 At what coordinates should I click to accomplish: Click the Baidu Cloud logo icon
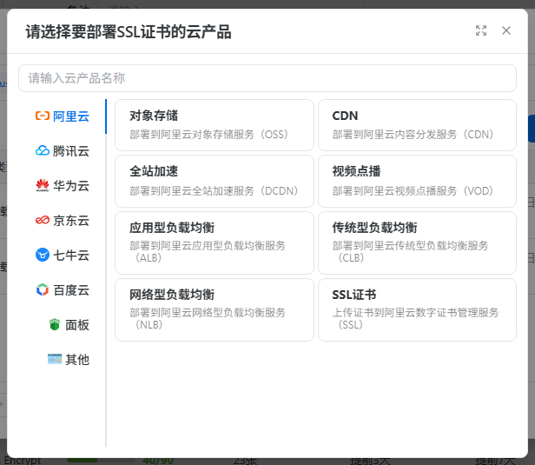click(x=42, y=289)
